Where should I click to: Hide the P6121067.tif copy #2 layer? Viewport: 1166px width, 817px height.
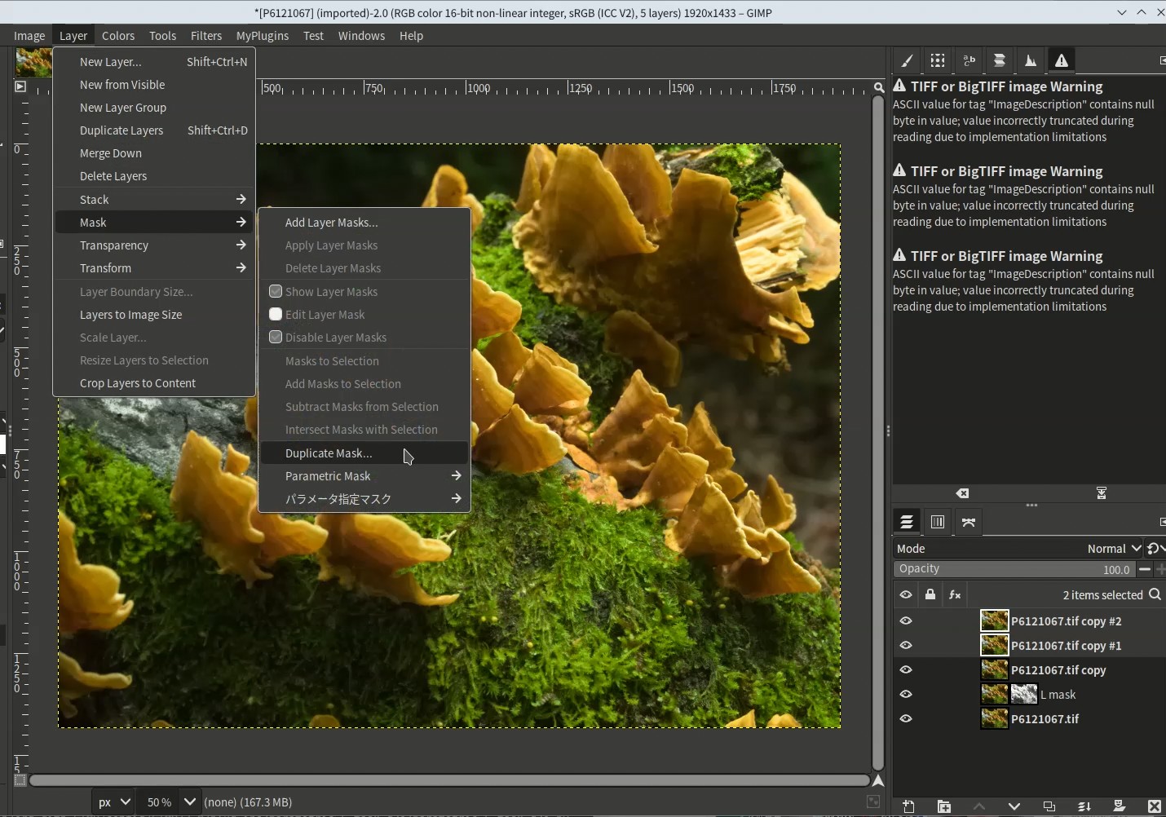[x=906, y=621]
